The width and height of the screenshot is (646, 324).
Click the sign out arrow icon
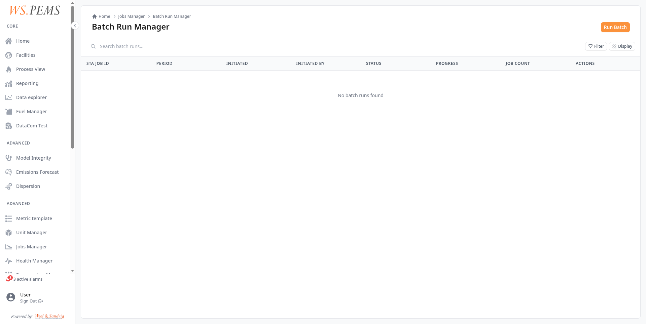41,301
